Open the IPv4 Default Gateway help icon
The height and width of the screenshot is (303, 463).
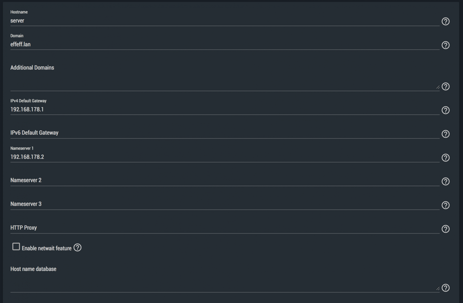point(445,110)
